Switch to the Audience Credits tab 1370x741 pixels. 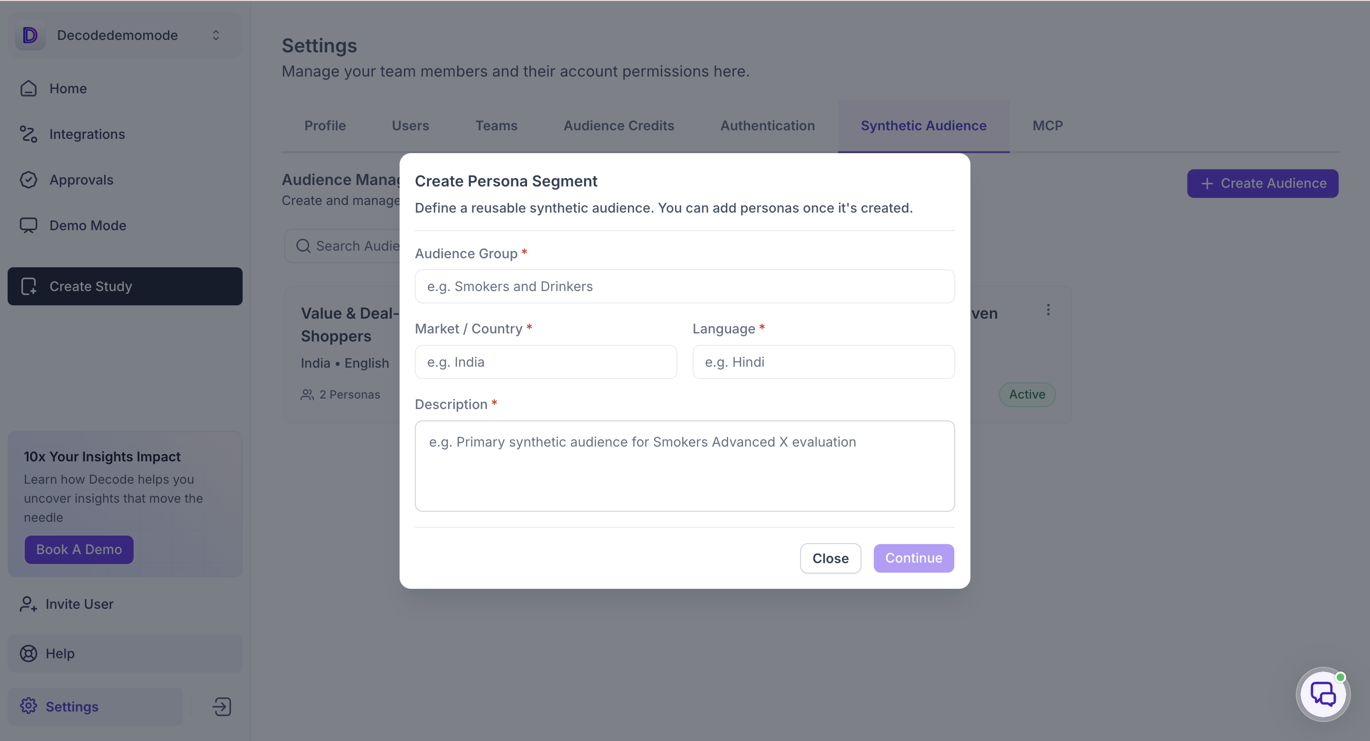[618, 126]
